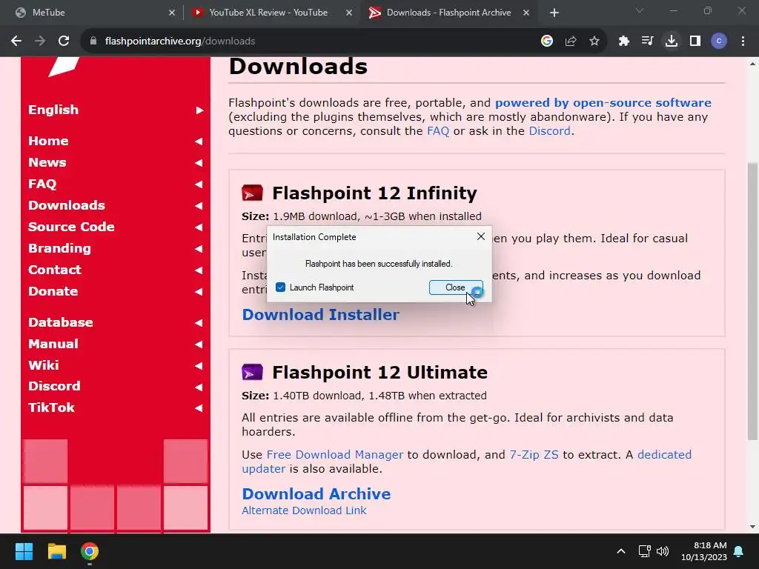
Task: Open Downloads in the sidebar menu
Action: 67,205
